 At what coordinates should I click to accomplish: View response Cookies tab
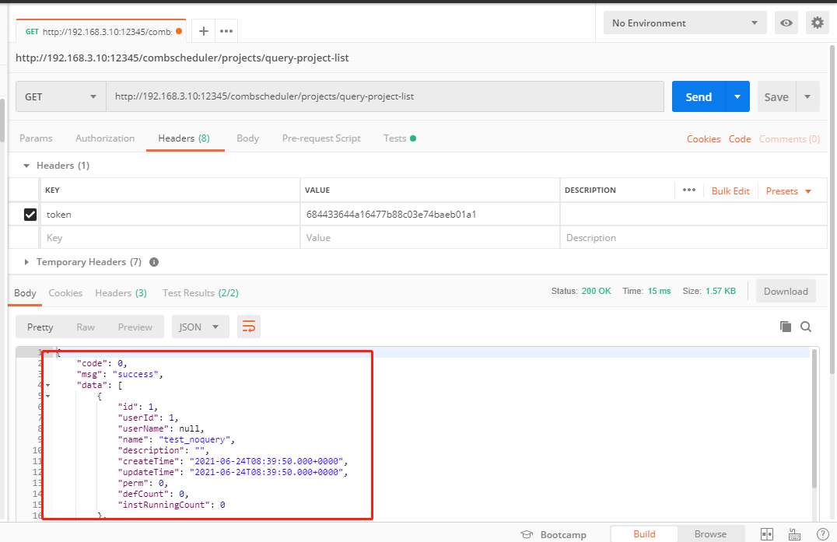[65, 293]
